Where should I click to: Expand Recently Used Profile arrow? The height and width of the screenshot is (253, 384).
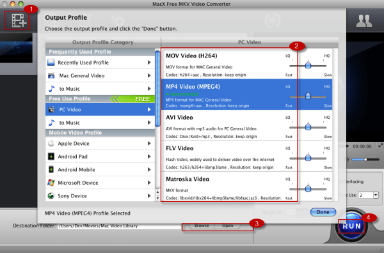click(149, 63)
